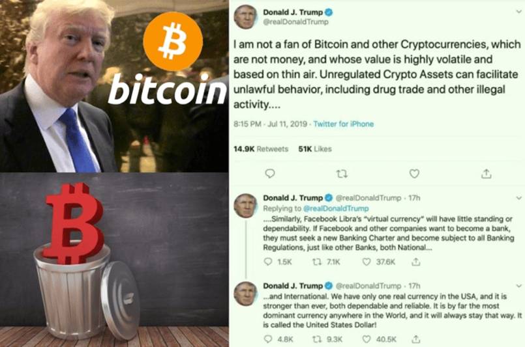Open the chevron menu on Libra reply
The image size is (525, 347).
518,198
